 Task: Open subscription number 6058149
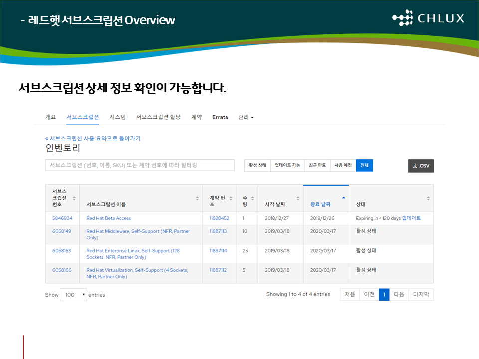(62, 231)
